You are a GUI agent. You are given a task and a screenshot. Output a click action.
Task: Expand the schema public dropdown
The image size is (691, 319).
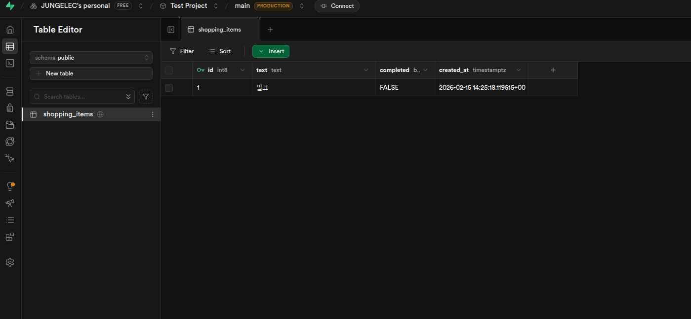(x=91, y=58)
